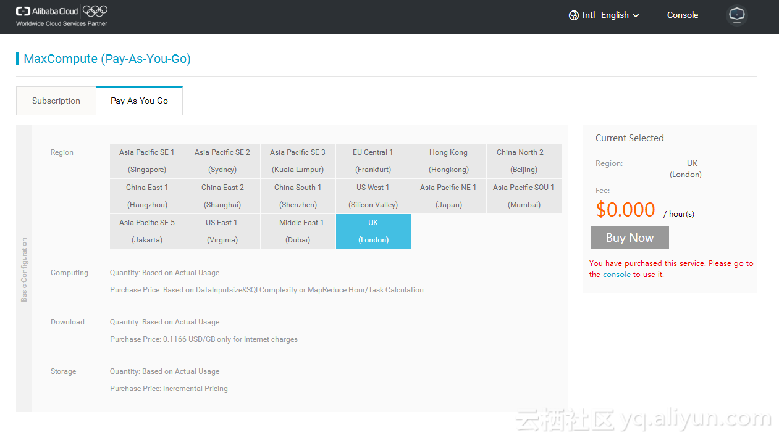Click the Computing section label
779x438 pixels.
pos(69,273)
